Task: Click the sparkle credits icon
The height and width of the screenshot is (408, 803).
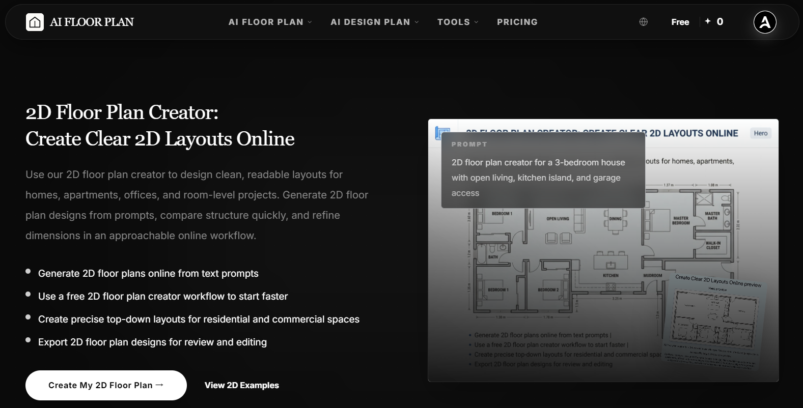Action: coord(708,21)
